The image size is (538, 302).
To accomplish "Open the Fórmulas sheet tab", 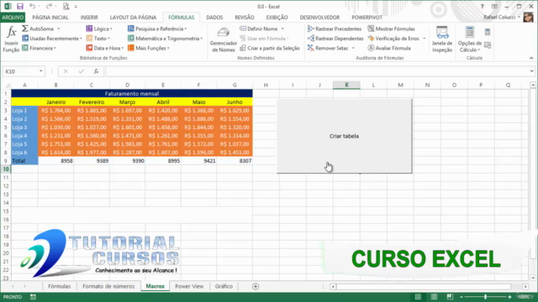I will pyautogui.click(x=60, y=286).
